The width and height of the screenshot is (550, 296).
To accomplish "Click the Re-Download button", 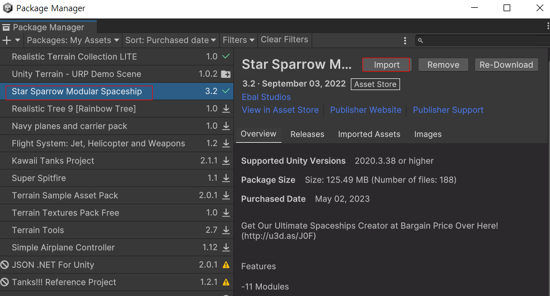I will pos(506,65).
